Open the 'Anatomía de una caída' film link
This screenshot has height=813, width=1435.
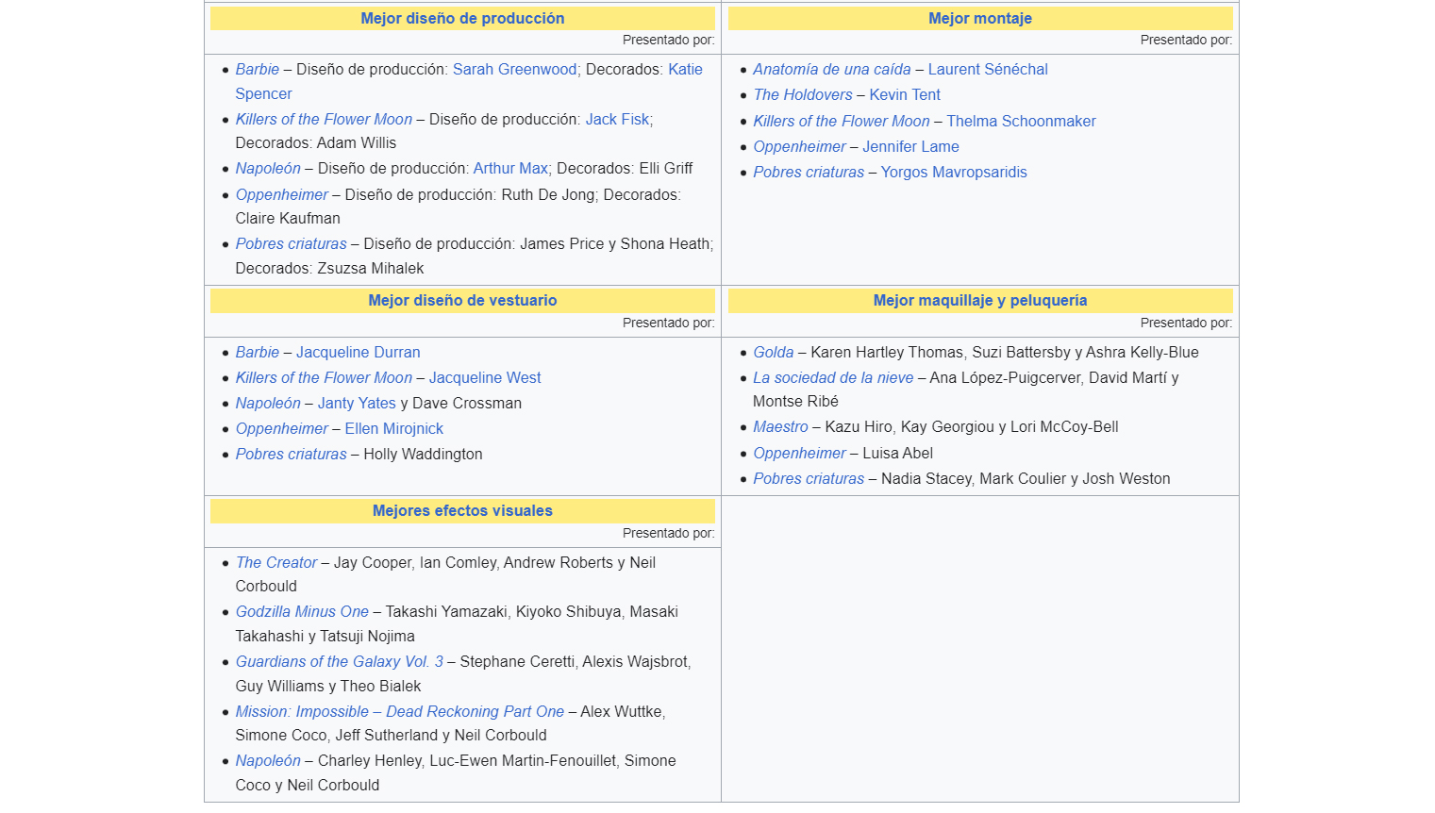(832, 69)
